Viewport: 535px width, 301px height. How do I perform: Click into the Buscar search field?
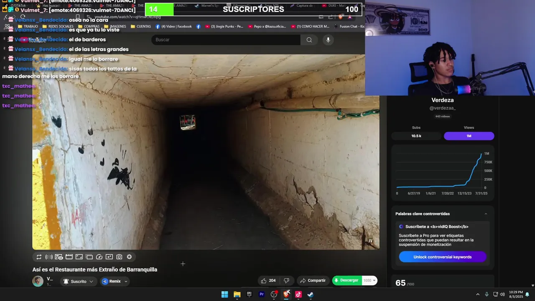226,40
